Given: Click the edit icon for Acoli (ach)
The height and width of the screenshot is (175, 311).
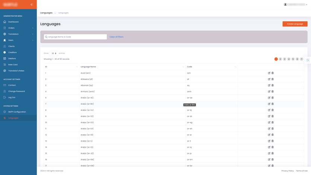Looking at the screenshot, I should 269,73.
